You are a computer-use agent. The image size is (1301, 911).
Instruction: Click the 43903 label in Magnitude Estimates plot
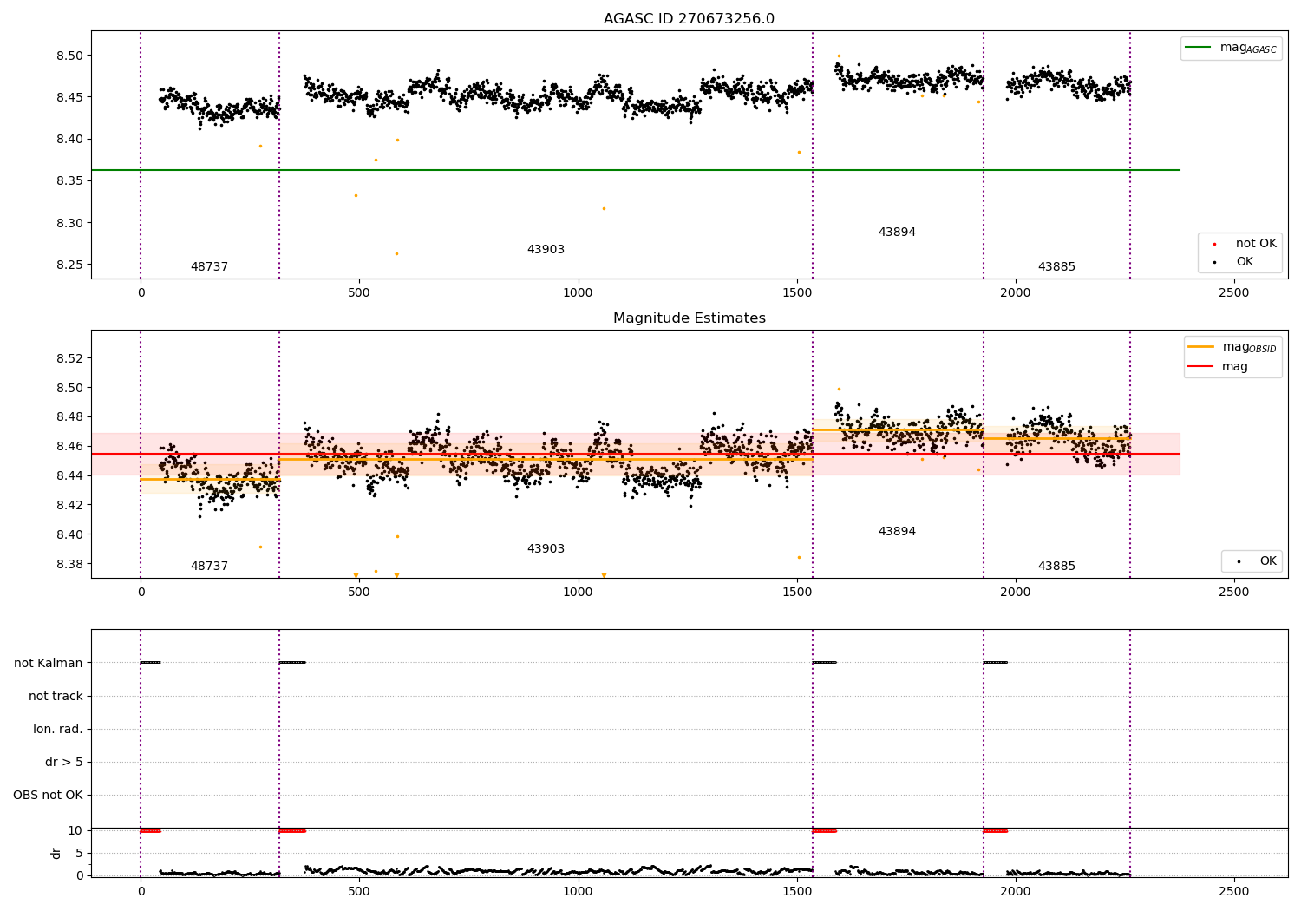(546, 549)
